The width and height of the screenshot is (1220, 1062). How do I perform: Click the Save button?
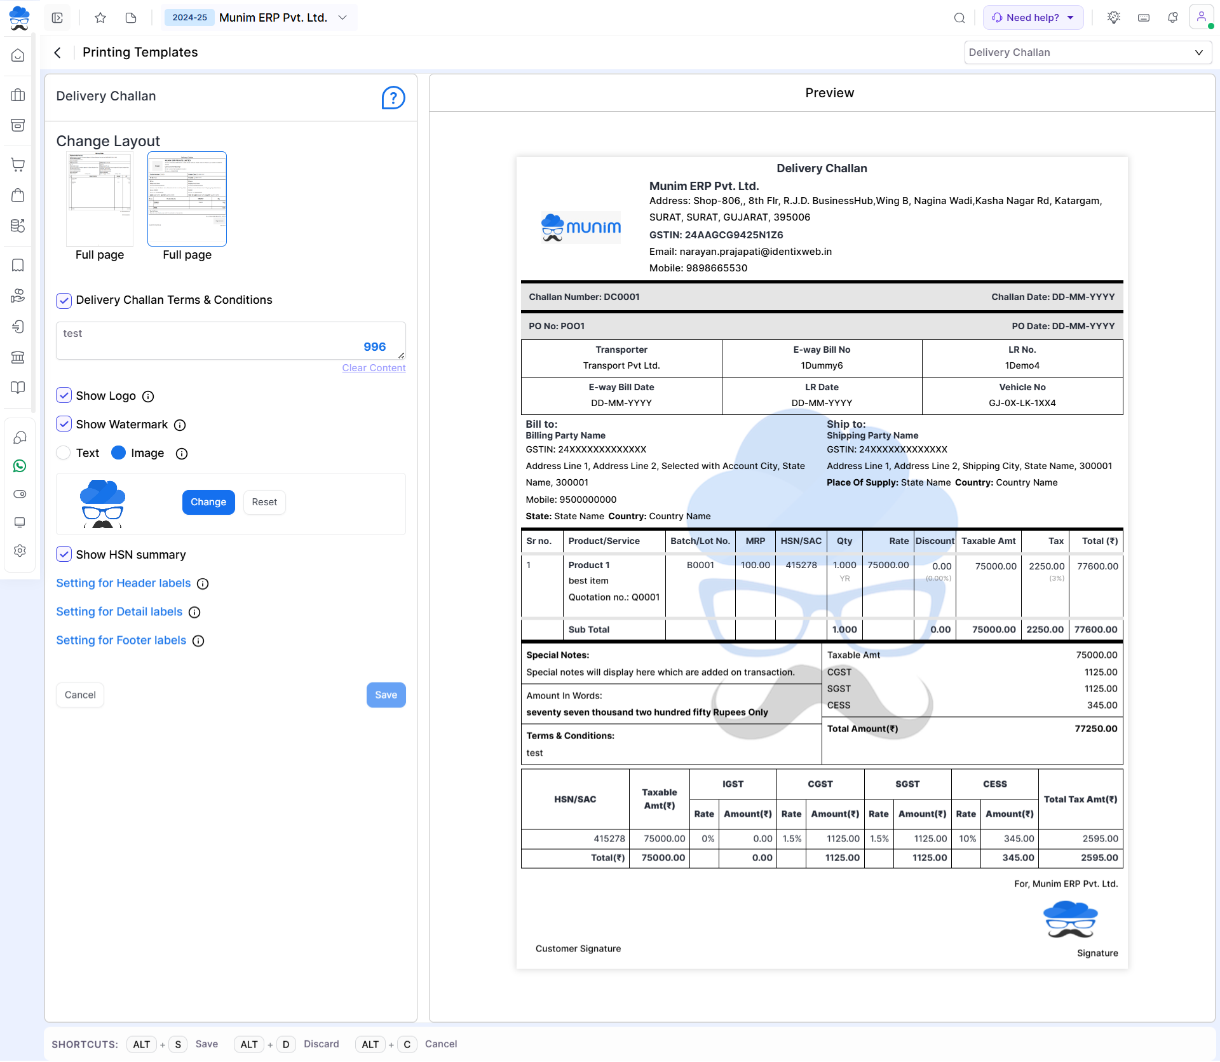(x=386, y=695)
